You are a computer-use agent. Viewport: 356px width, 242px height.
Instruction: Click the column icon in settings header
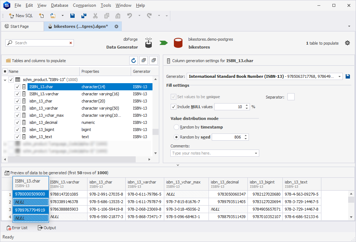click(x=169, y=61)
